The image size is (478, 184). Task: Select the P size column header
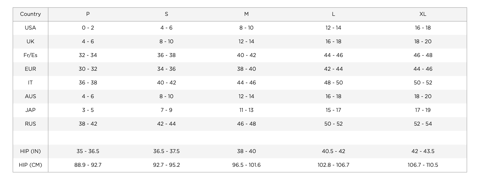[x=88, y=14]
